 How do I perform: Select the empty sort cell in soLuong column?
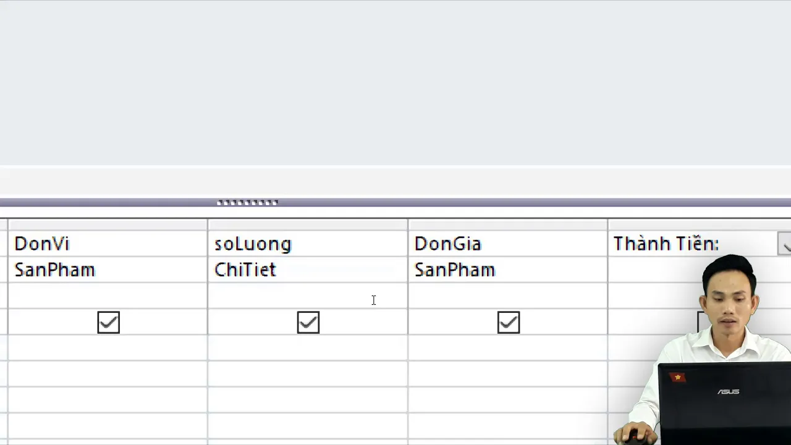pos(308,296)
